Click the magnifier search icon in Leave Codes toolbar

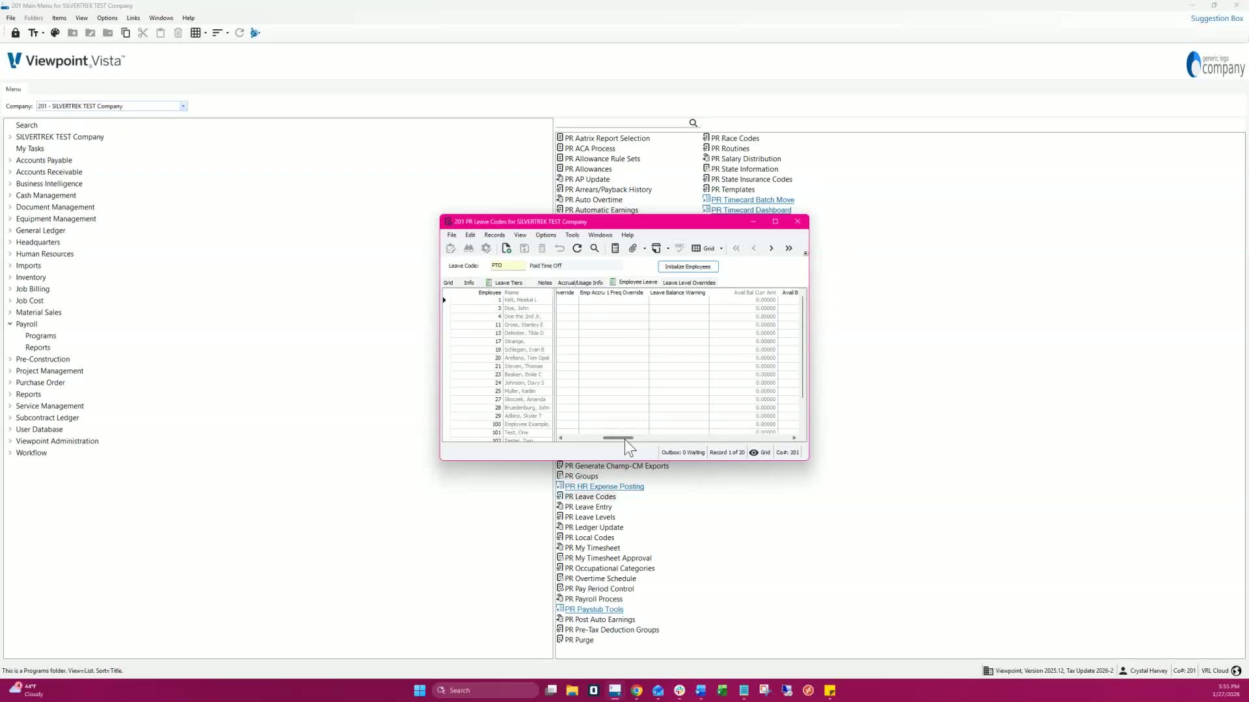click(595, 248)
